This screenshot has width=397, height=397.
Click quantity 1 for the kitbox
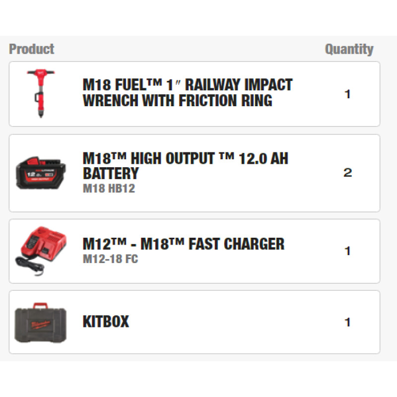point(347,322)
